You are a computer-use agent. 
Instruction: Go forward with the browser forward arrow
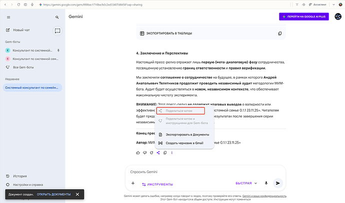click(x=12, y=4)
